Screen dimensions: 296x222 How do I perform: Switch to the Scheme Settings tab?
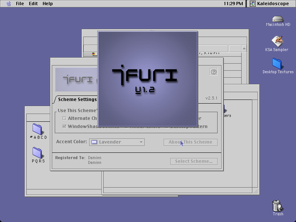click(x=77, y=99)
